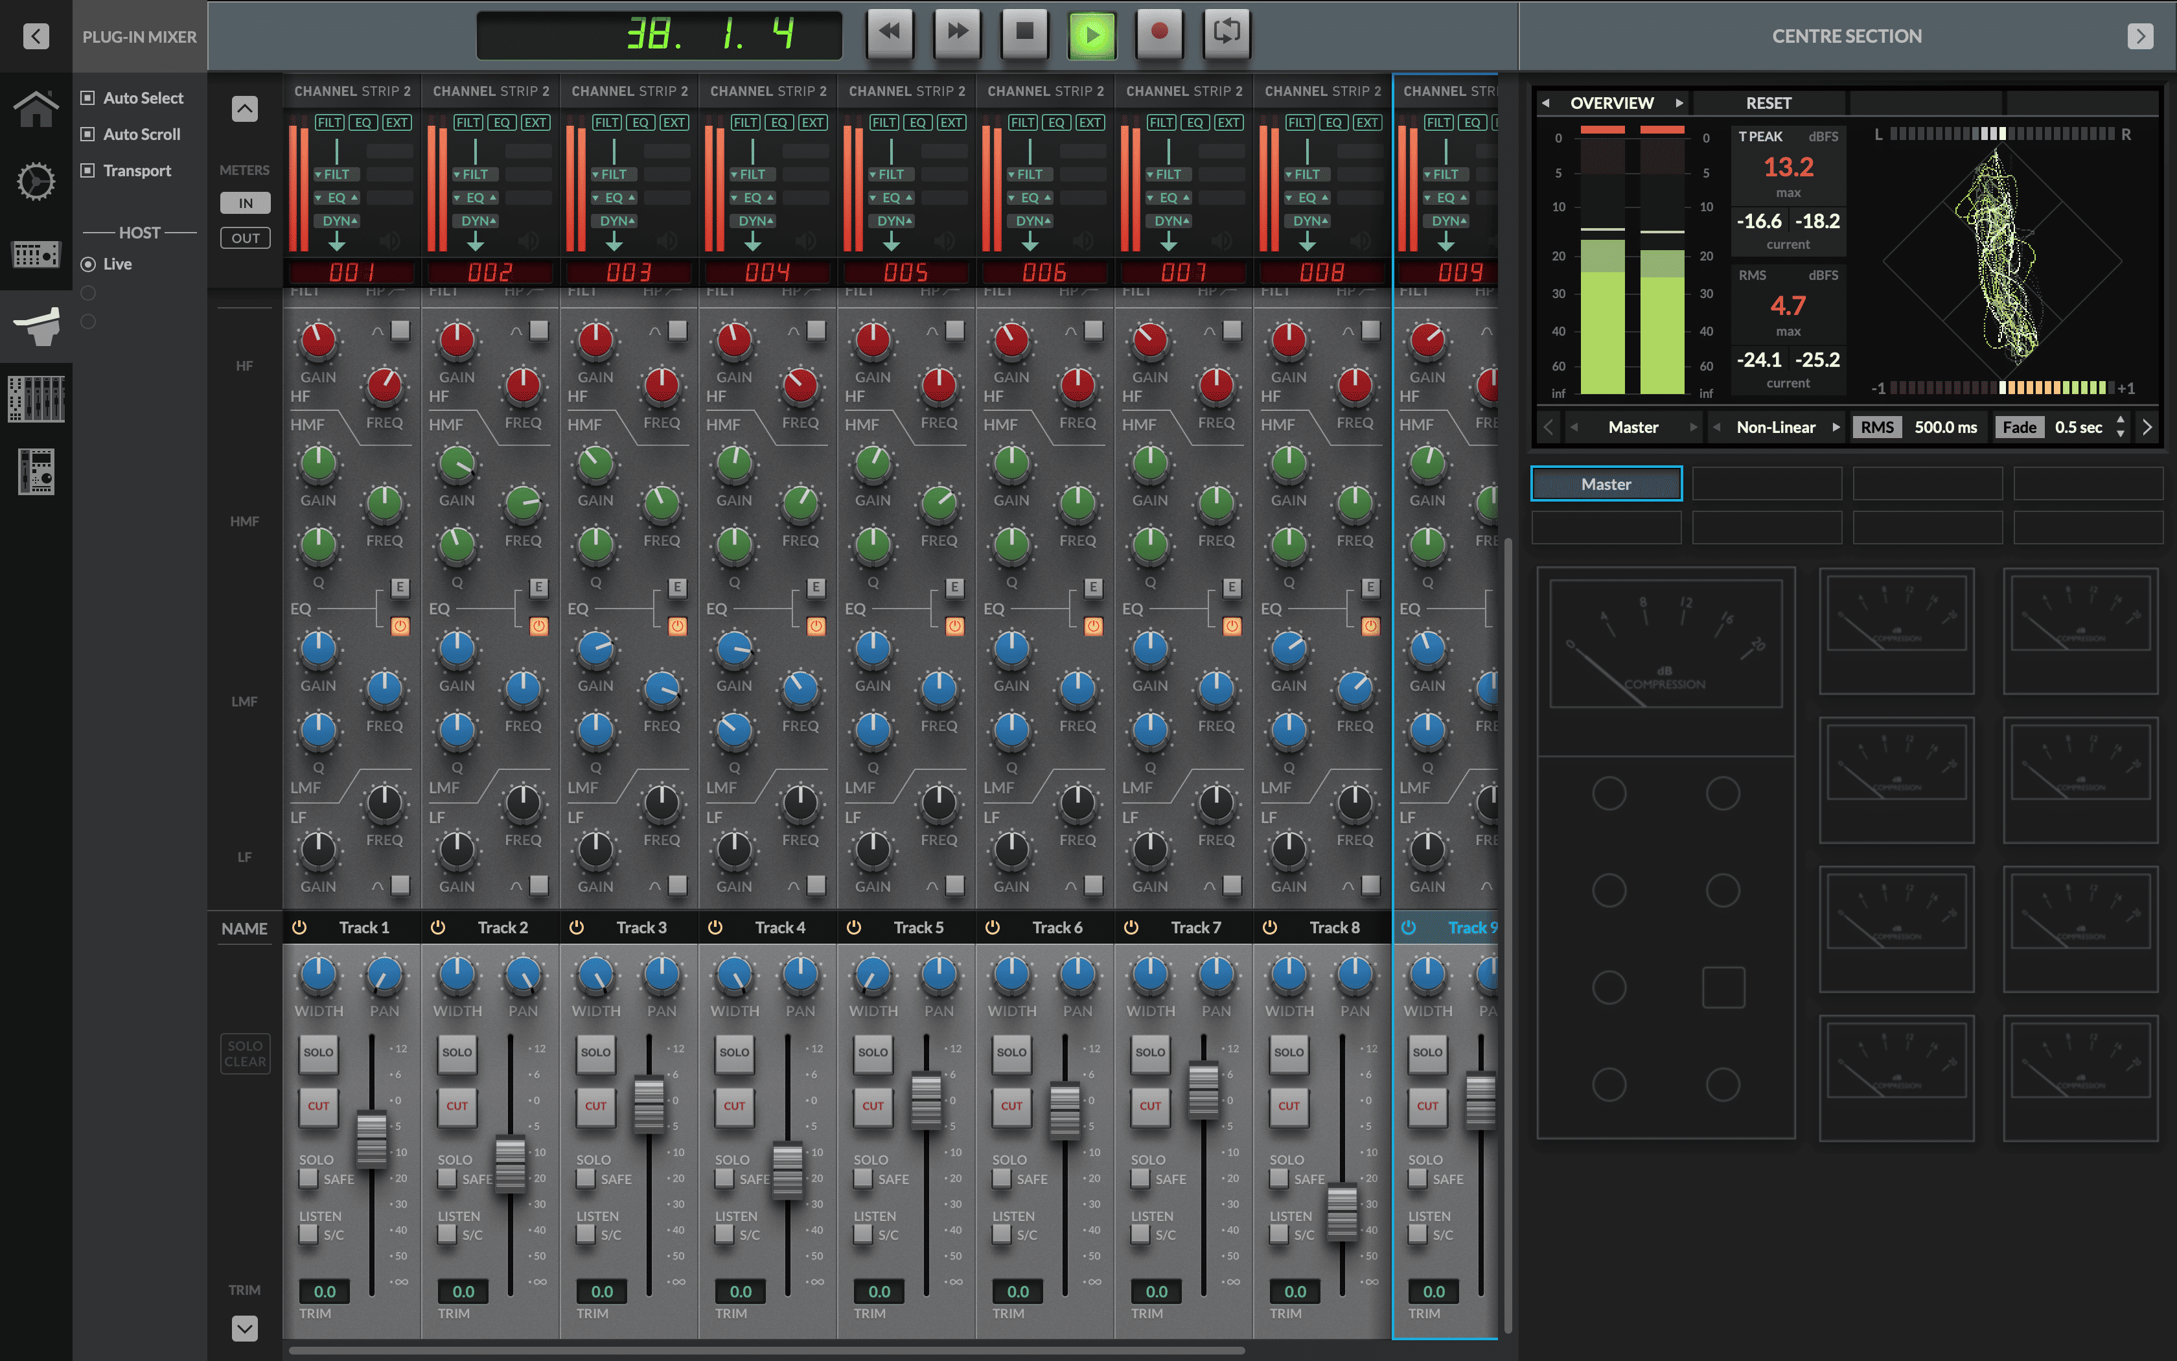Toggle power for Track 4
Image resolution: width=2177 pixels, height=1361 pixels.
715,927
